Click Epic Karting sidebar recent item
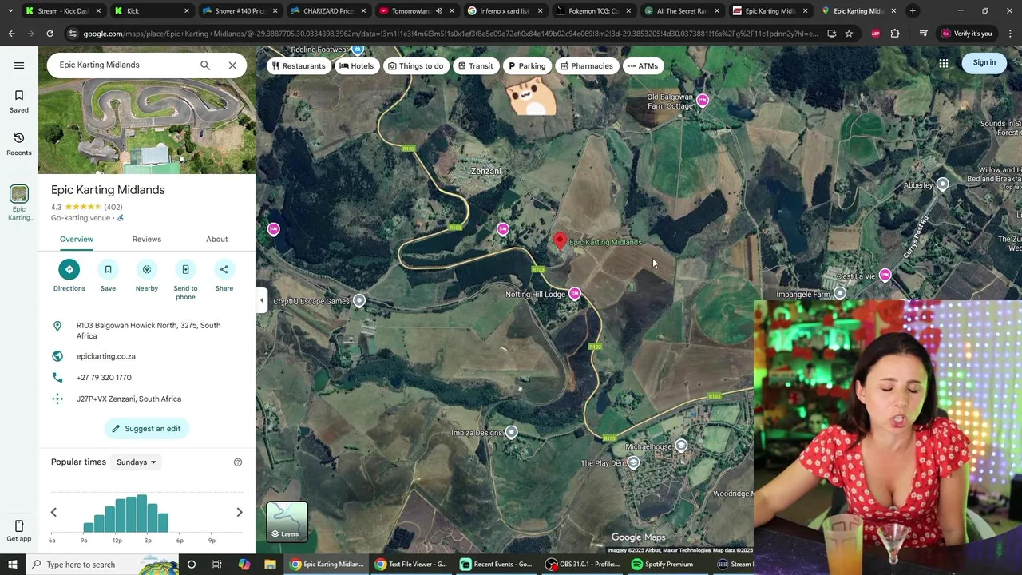 pos(19,203)
